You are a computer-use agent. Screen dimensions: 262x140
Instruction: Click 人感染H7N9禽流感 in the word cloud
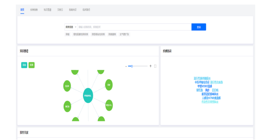tap(211, 98)
